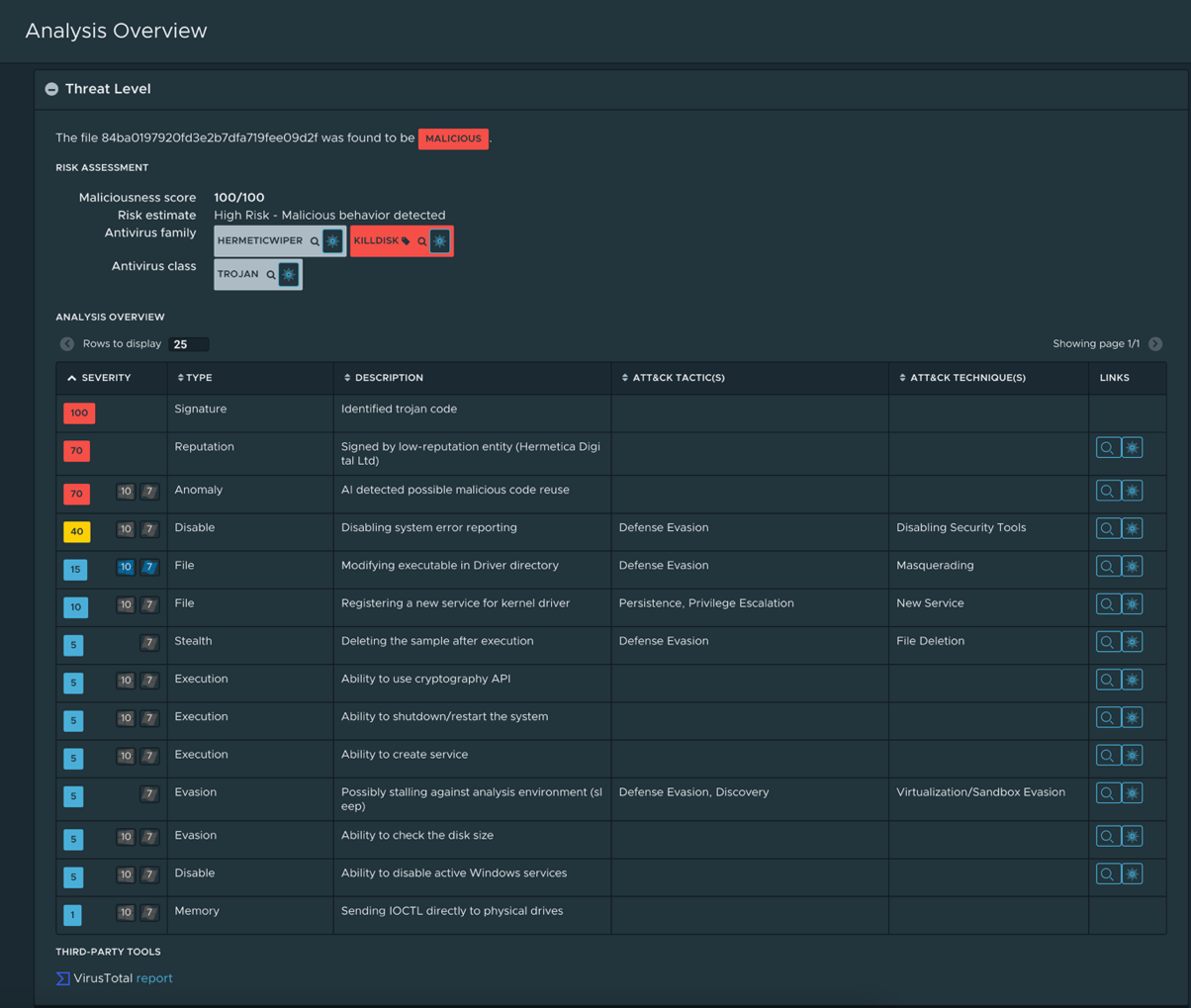Go to the next results page

[1155, 344]
